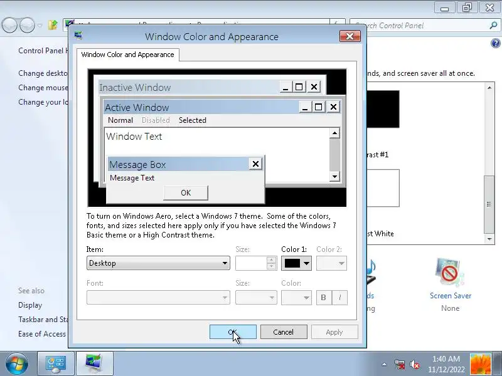This screenshot has width=502, height=376.
Task: Click the Control Panel taskbar icon
Action: point(56,363)
